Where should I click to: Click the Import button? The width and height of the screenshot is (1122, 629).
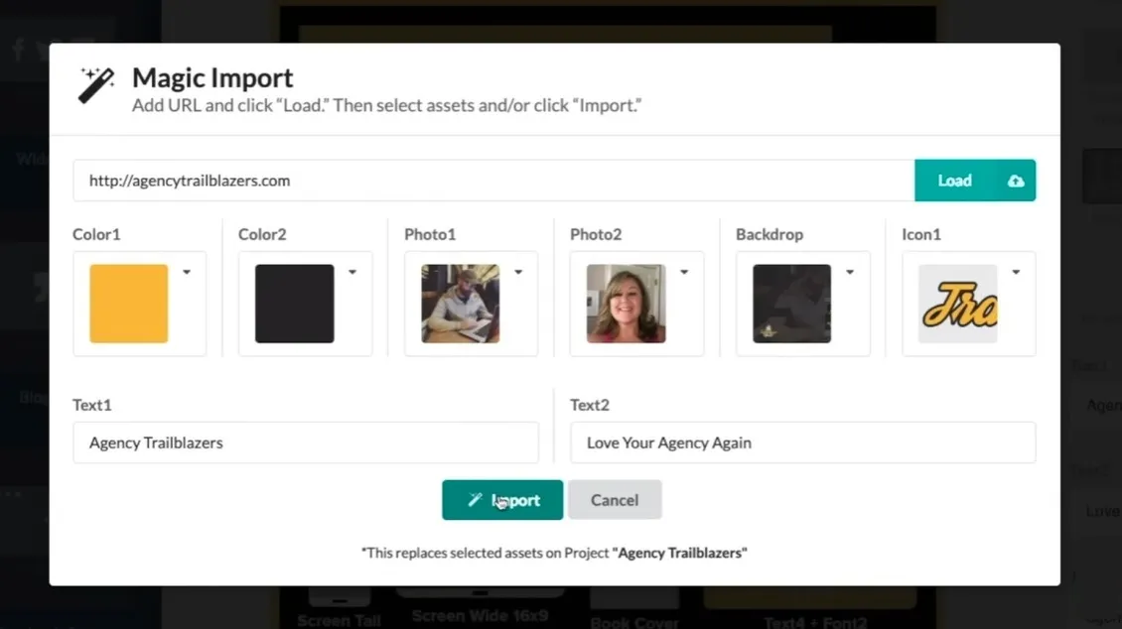[502, 500]
